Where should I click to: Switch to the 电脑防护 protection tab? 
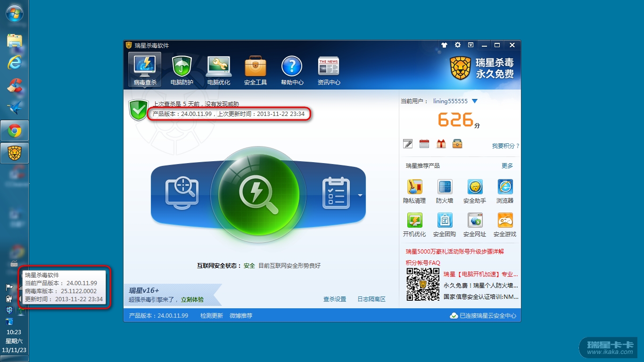point(182,71)
